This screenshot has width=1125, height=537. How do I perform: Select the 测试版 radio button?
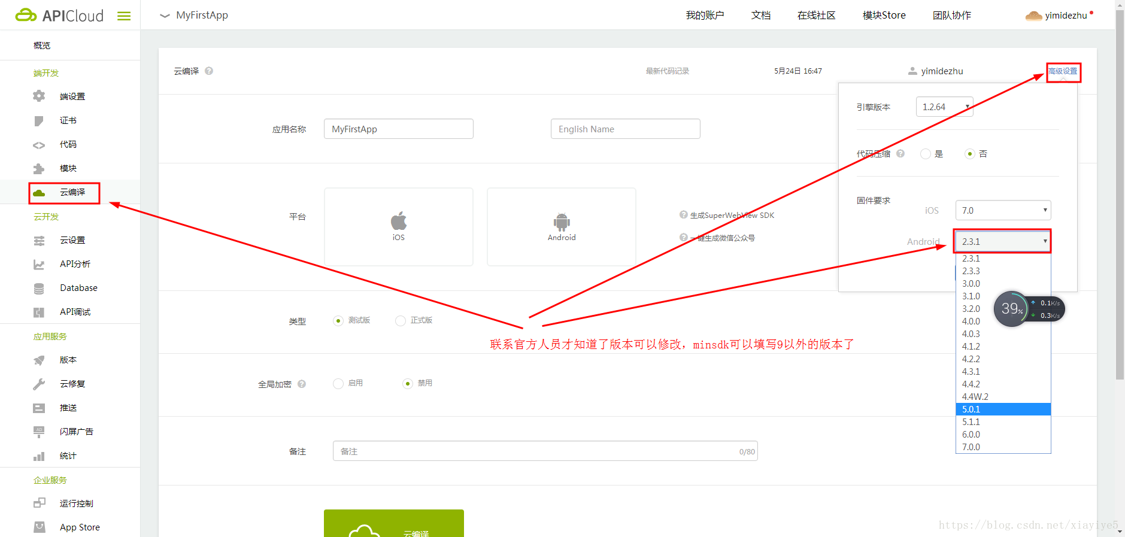coord(338,321)
